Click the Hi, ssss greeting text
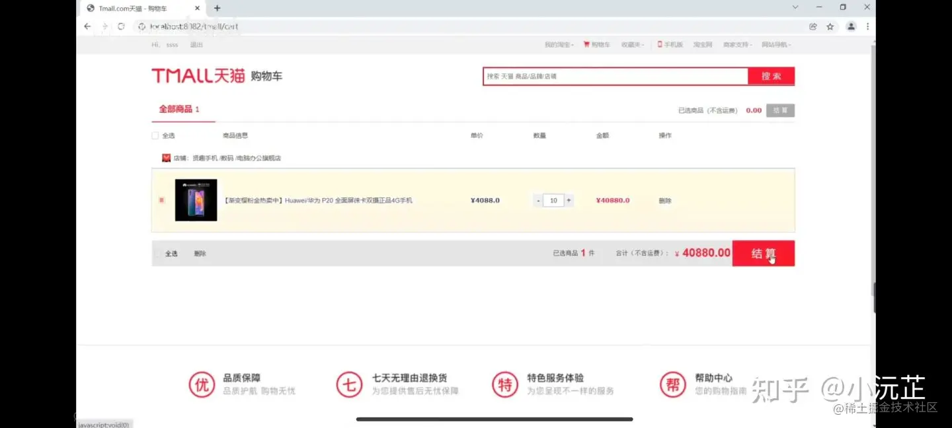952x428 pixels. pyautogui.click(x=165, y=45)
